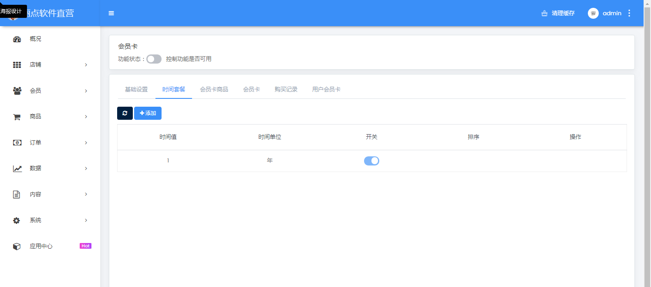Click the 操作 column header
Image resolution: width=651 pixels, height=287 pixels.
[x=575, y=137]
